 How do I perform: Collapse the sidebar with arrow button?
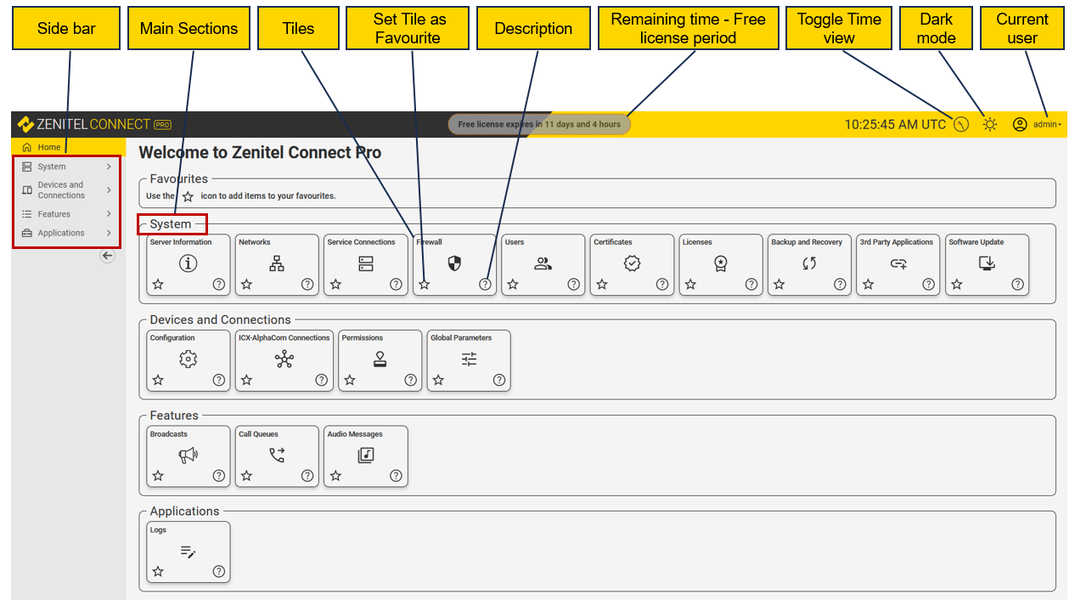click(x=108, y=256)
